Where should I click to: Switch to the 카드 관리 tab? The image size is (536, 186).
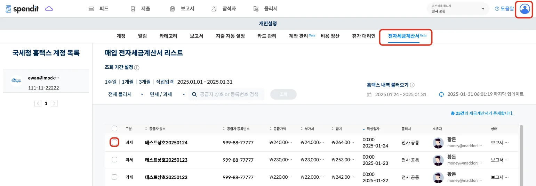click(x=267, y=36)
